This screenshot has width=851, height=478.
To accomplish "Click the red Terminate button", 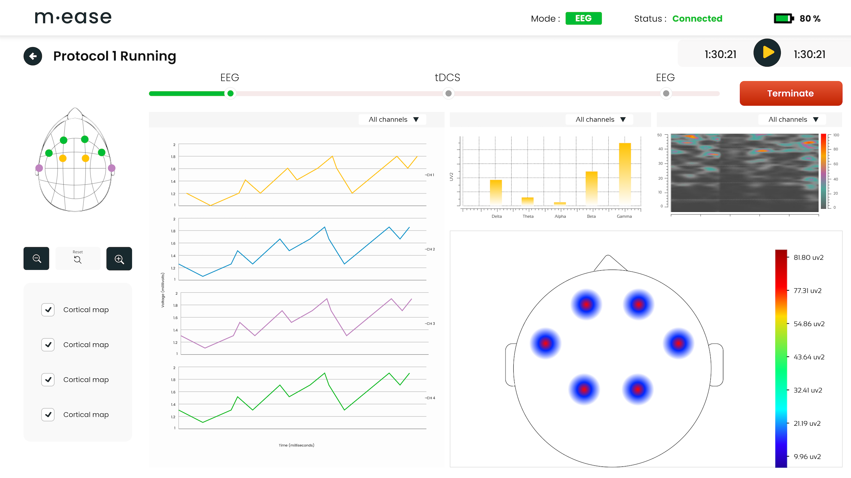I will coord(790,93).
